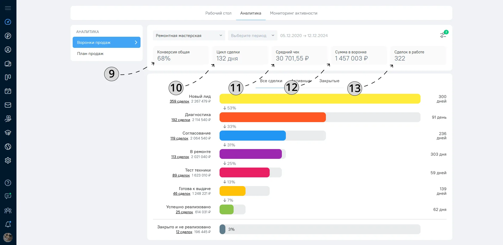Open the hamburger menu icon

(8, 8)
